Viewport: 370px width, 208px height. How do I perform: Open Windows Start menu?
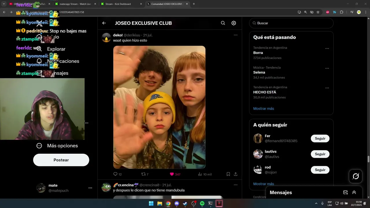click(x=151, y=204)
